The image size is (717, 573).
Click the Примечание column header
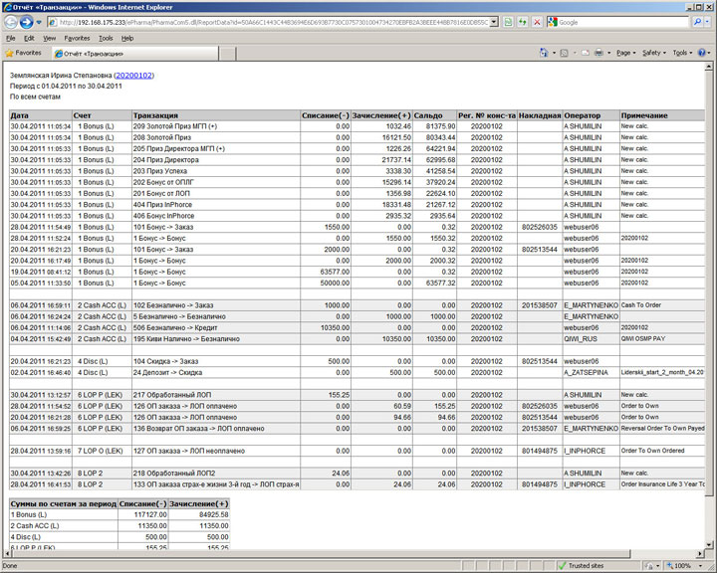pyautogui.click(x=662, y=115)
